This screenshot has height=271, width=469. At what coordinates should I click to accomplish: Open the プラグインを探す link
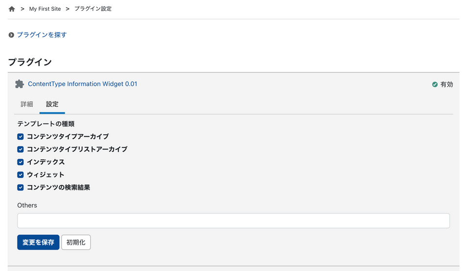point(42,35)
